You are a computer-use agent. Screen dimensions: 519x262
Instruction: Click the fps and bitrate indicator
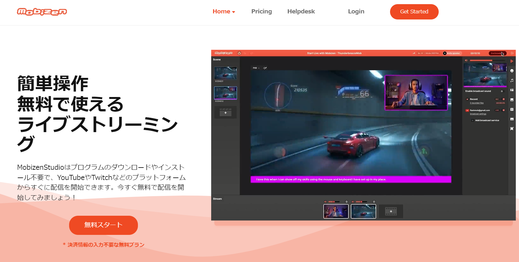428,53
